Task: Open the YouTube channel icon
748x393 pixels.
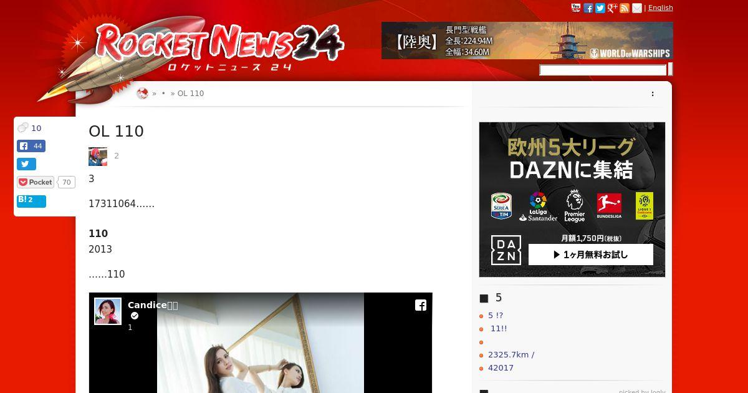Action: pos(576,8)
